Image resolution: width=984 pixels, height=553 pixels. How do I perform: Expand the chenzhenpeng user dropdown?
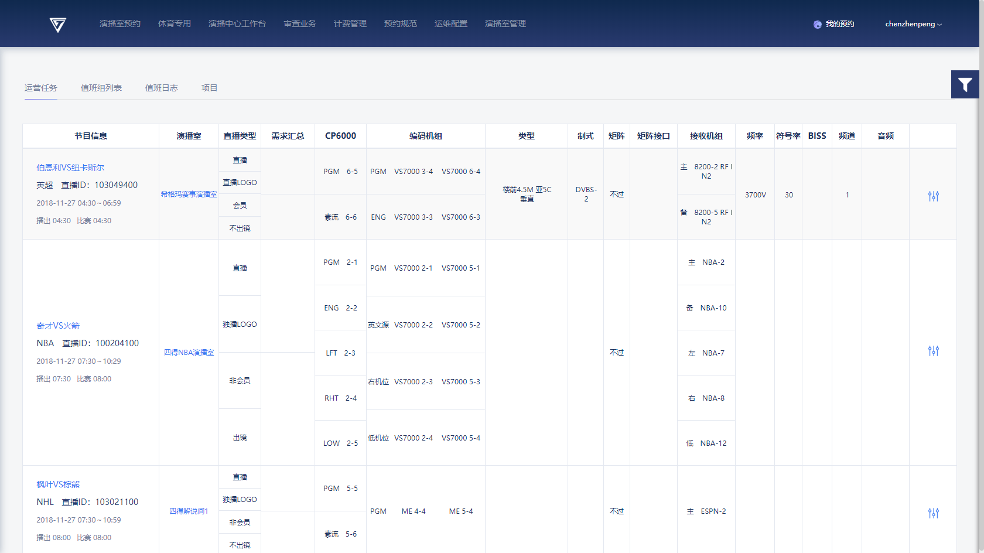point(913,24)
